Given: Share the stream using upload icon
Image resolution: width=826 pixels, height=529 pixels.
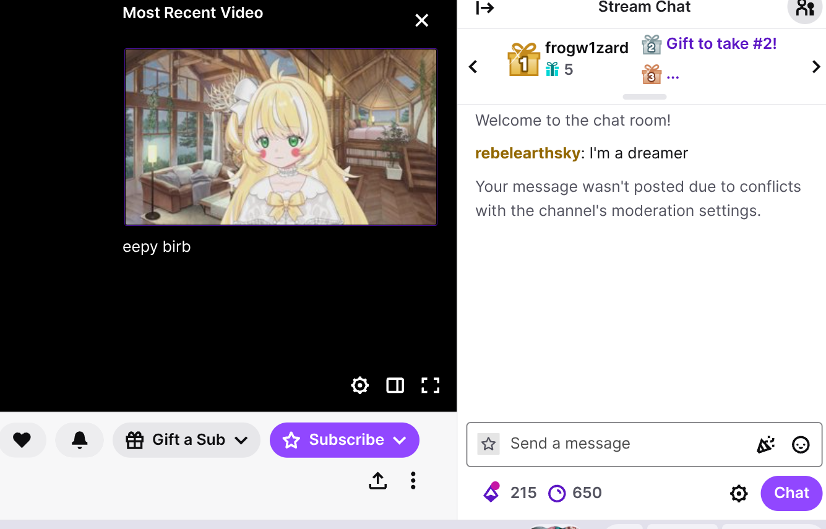Looking at the screenshot, I should click(377, 481).
